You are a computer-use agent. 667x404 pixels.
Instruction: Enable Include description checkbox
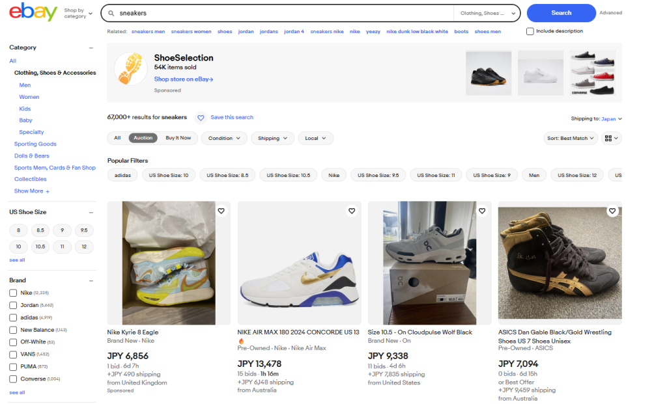(x=530, y=31)
